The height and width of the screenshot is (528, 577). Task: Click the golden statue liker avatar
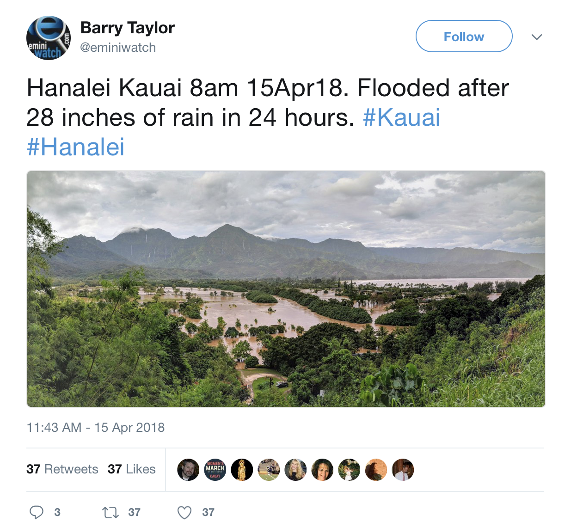[242, 470]
